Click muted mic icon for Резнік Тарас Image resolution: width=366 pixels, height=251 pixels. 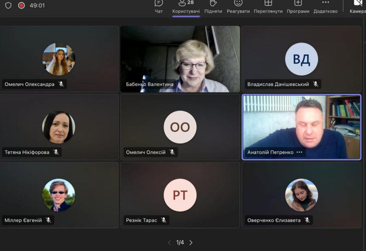coord(164,220)
